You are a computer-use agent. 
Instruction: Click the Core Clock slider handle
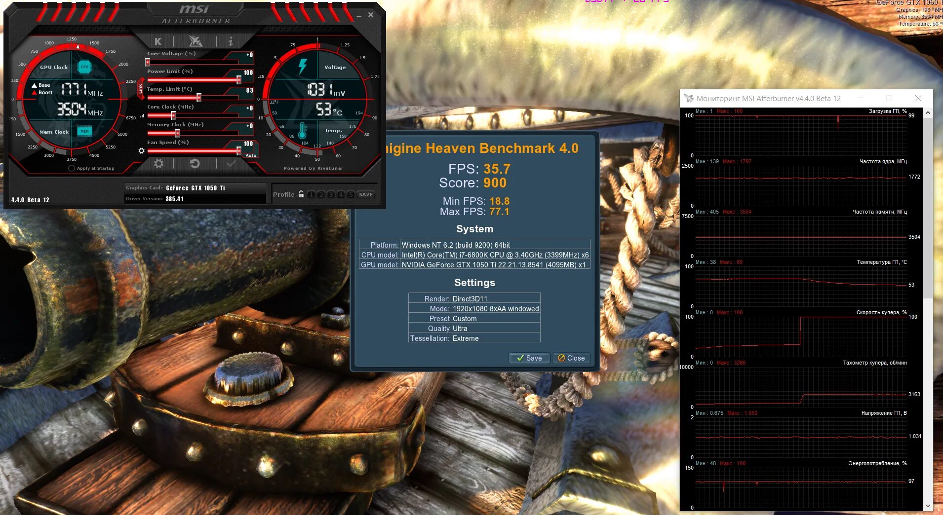[173, 115]
